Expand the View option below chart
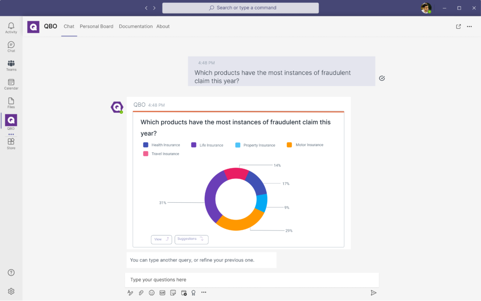 click(161, 239)
